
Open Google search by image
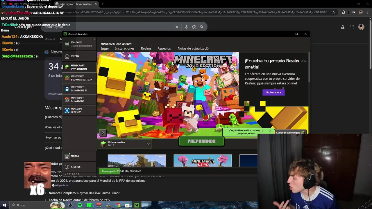coord(194,27)
